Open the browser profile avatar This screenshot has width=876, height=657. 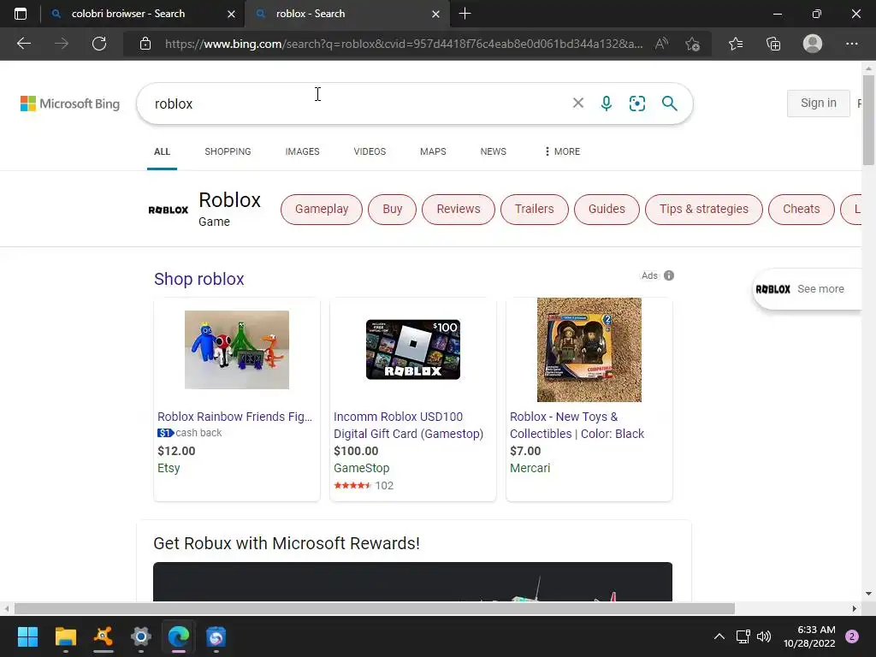click(813, 44)
